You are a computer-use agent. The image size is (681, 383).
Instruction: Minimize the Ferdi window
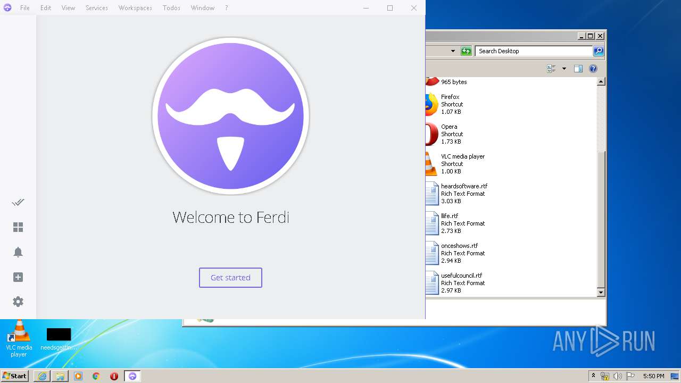tap(367, 8)
